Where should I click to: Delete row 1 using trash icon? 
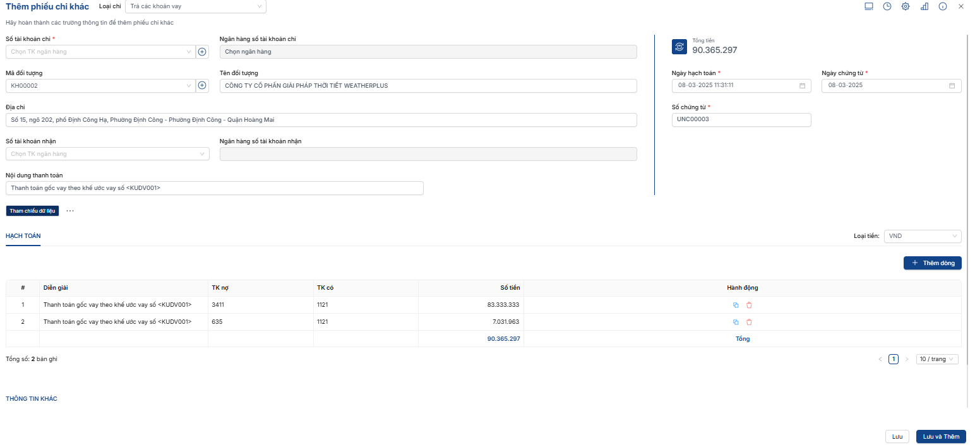click(x=749, y=305)
